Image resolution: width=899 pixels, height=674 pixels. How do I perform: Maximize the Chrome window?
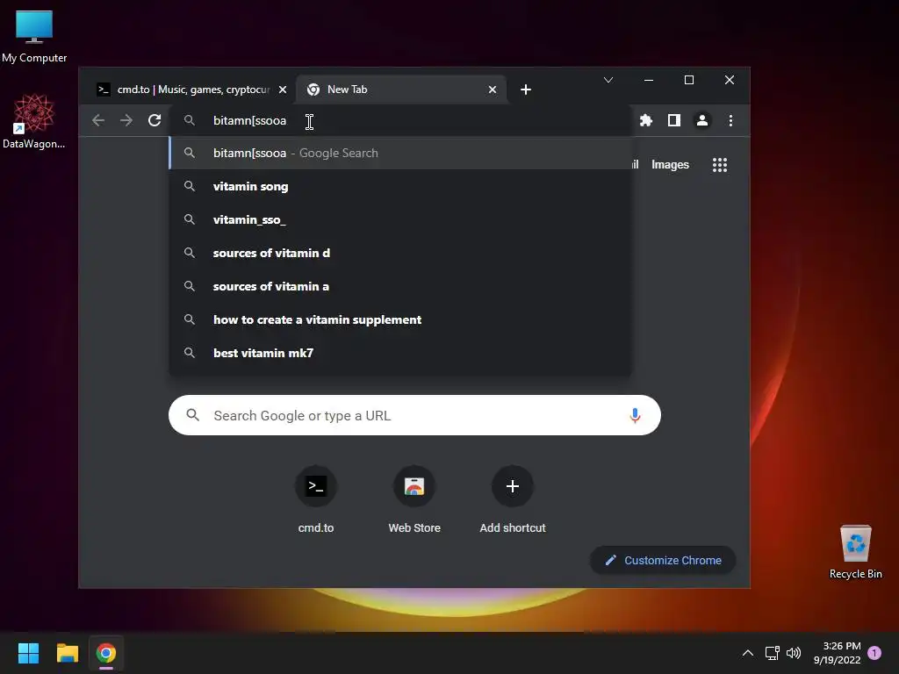pyautogui.click(x=689, y=80)
